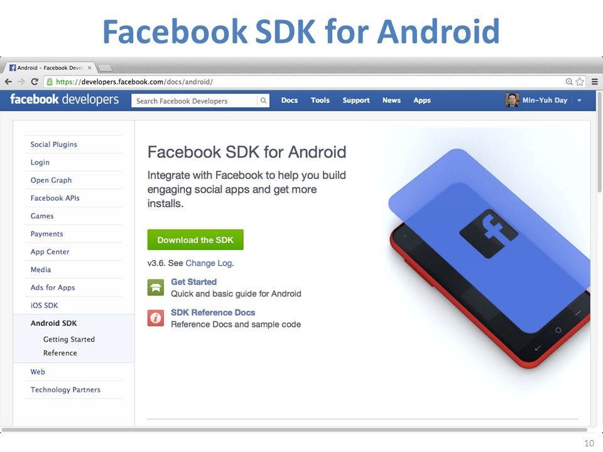Open the Getting Started item under Android SDK
This screenshot has height=452, width=603.
tap(69, 340)
